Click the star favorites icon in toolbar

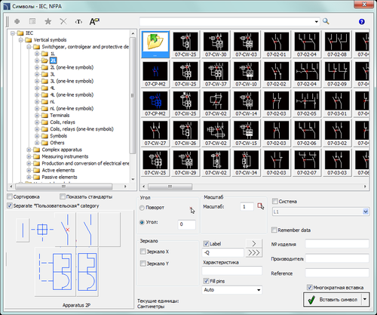pyautogui.click(x=48, y=22)
